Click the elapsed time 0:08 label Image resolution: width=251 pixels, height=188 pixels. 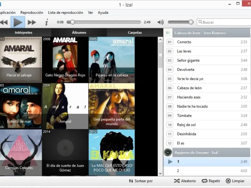tap(60, 22)
